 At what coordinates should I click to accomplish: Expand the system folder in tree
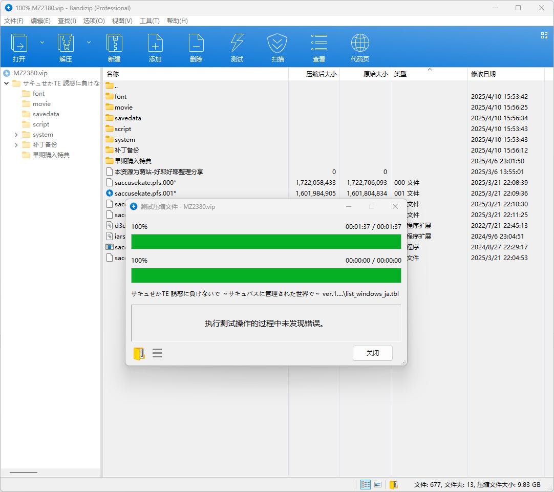tap(16, 135)
